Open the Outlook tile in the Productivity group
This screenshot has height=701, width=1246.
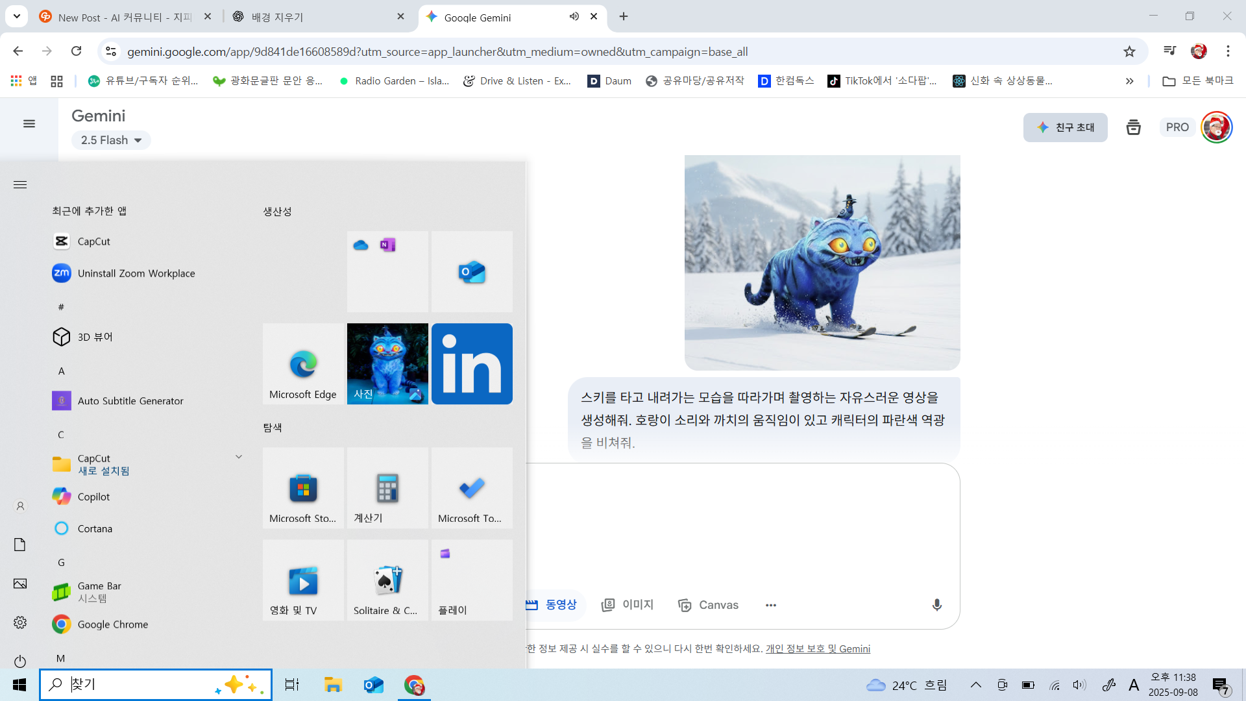pos(472,271)
